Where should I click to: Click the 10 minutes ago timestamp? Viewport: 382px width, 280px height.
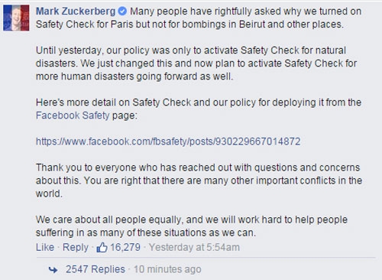(167, 269)
